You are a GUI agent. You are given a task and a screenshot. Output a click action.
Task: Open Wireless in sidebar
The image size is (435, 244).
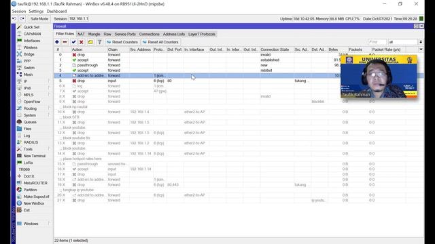click(30, 47)
